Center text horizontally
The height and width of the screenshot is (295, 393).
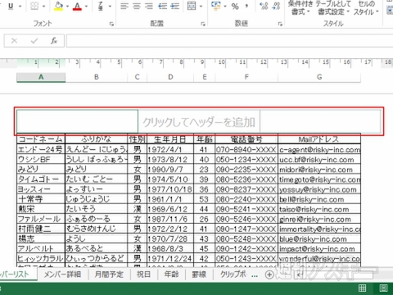(x=137, y=6)
